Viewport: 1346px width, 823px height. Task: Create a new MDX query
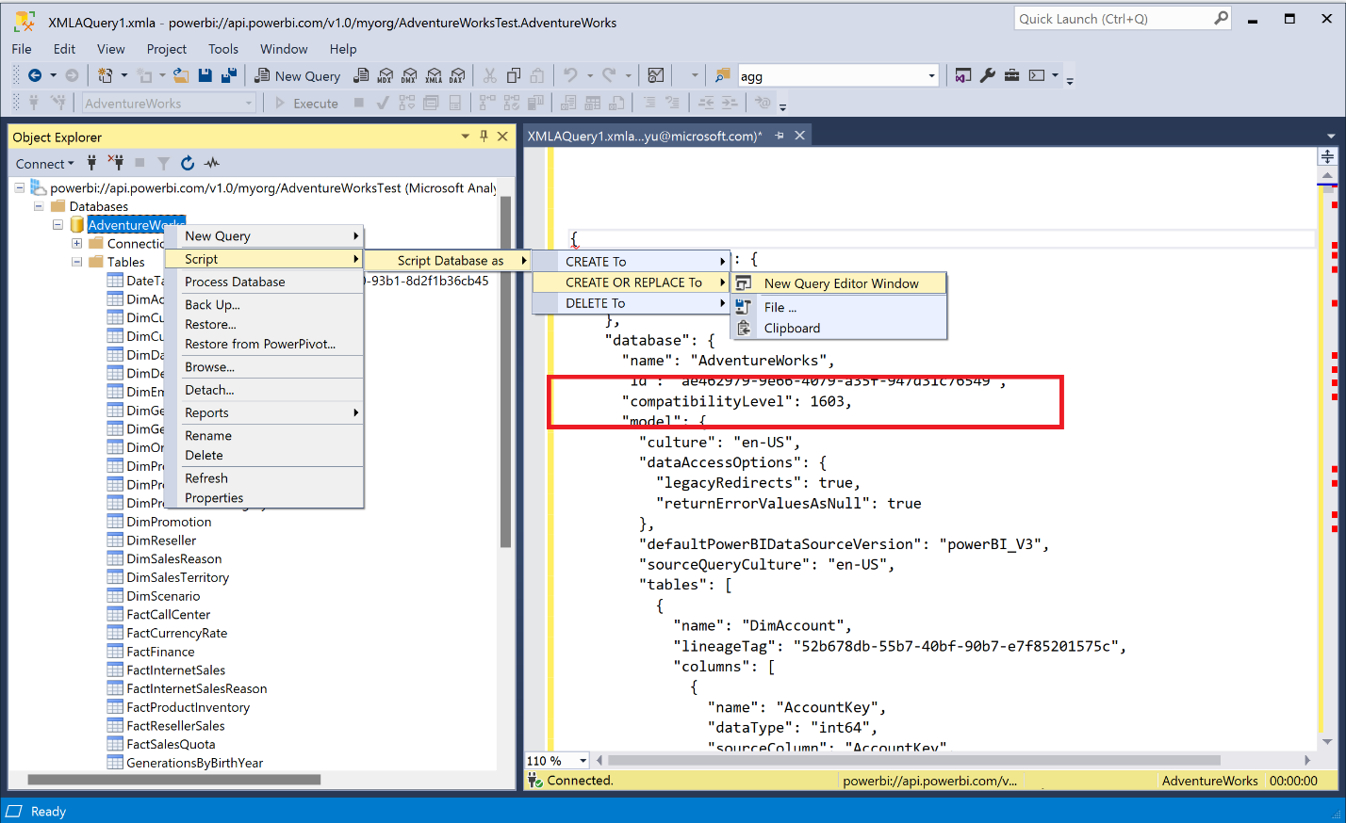[386, 75]
